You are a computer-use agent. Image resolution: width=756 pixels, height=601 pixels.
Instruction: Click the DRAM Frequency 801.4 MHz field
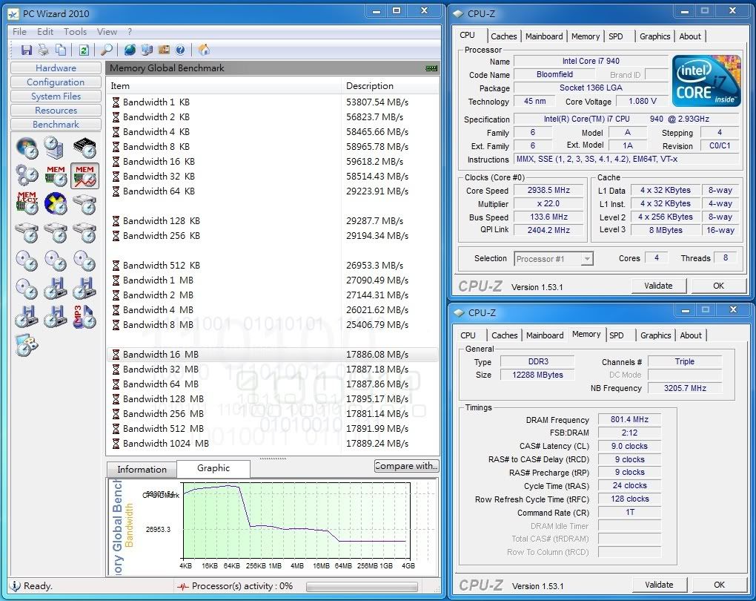tap(629, 419)
